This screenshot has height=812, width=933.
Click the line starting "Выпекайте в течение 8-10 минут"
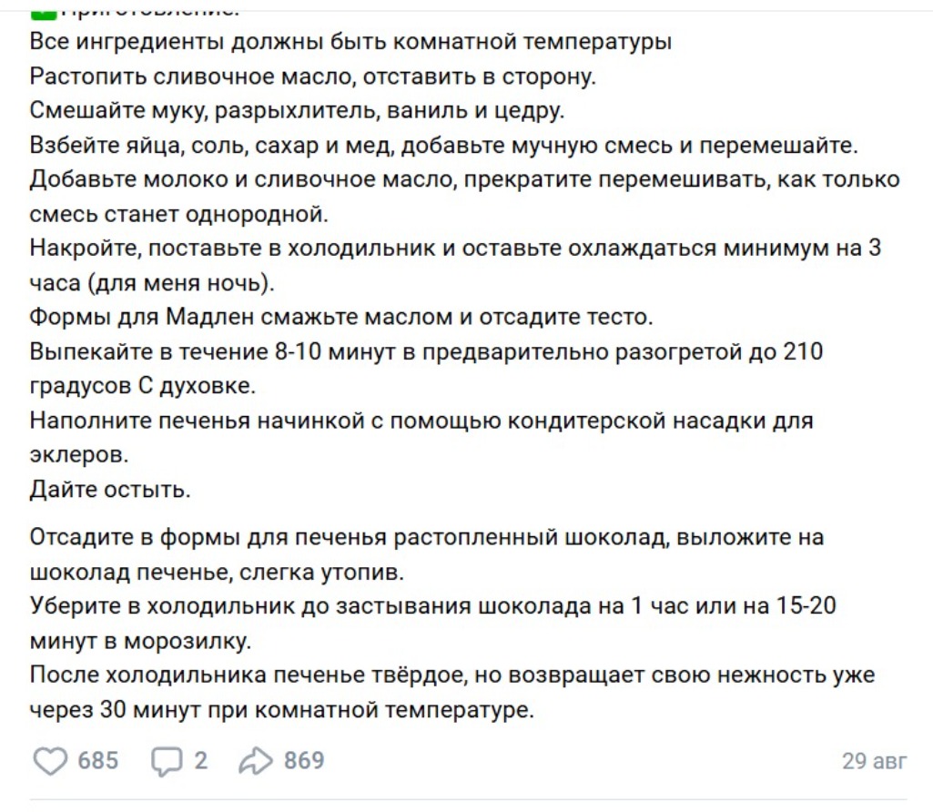tap(426, 352)
